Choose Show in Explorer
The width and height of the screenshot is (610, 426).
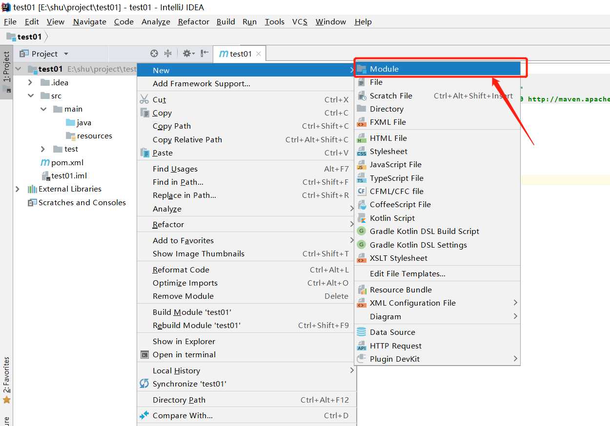coord(246,341)
